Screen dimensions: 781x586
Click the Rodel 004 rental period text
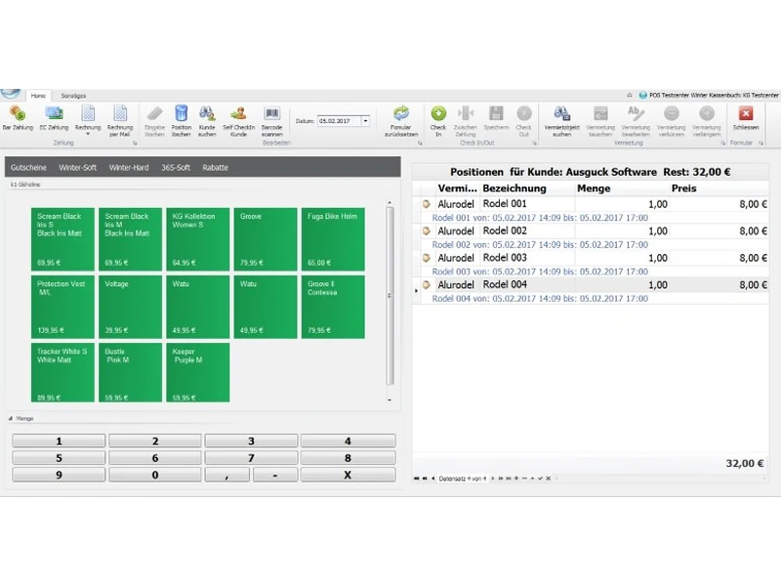click(x=540, y=299)
